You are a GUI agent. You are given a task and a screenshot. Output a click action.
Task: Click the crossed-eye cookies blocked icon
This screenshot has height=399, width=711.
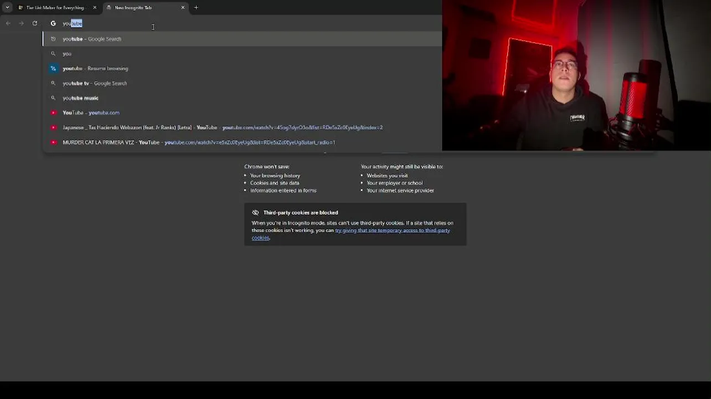pos(255,213)
